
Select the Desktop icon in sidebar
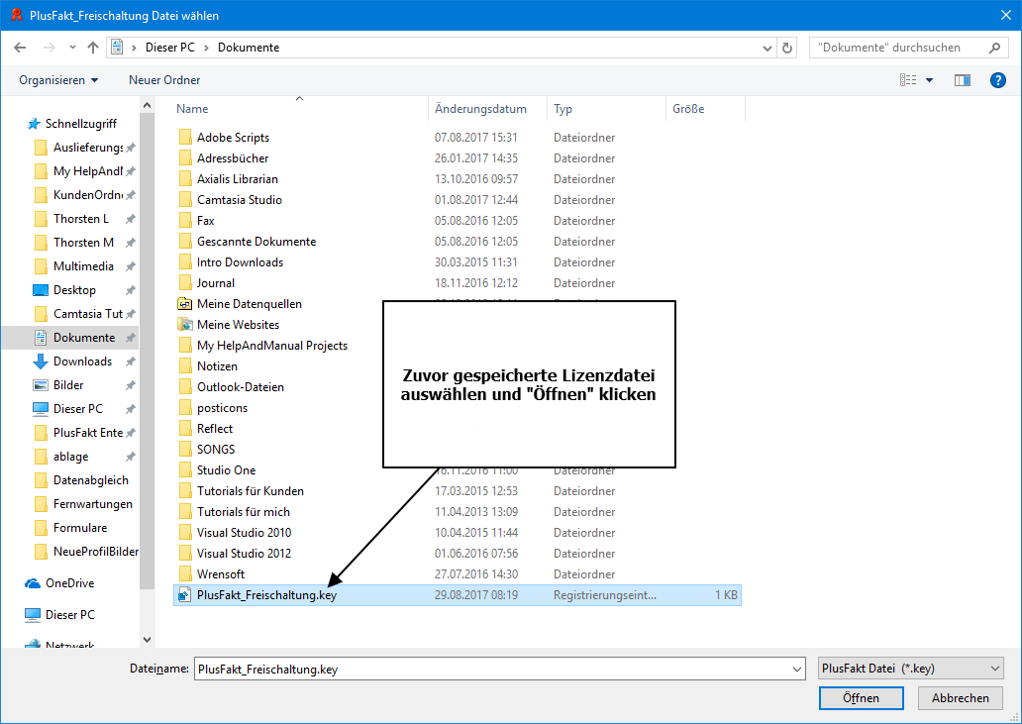pyautogui.click(x=41, y=290)
